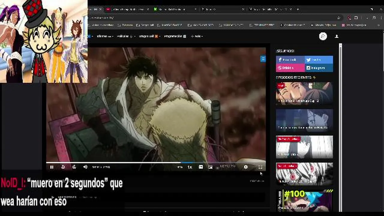Open the Twitter follow button
Screen dimensions: 384x216
pyautogui.click(x=319, y=60)
